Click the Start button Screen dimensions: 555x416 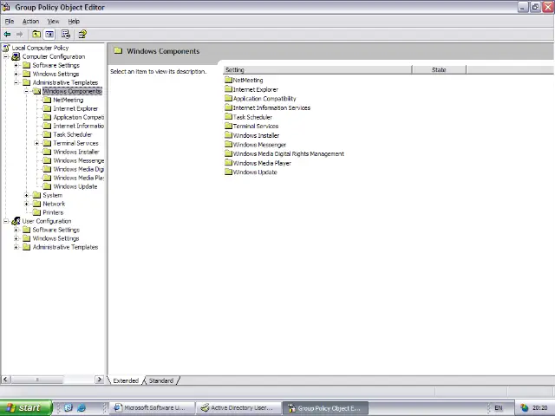coord(26,408)
